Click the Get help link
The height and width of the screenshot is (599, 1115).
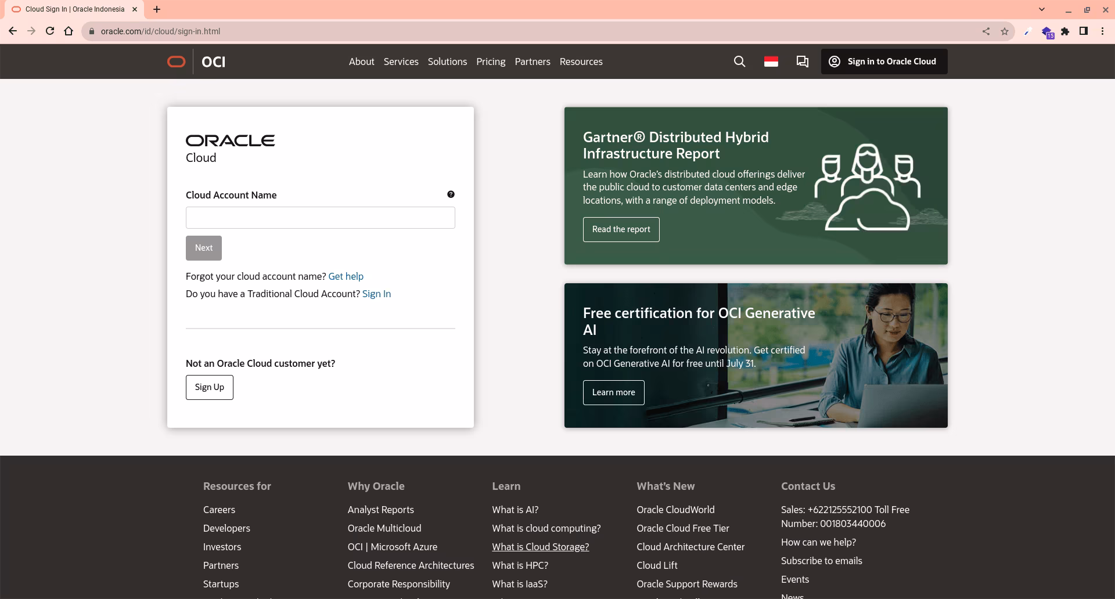tap(346, 276)
